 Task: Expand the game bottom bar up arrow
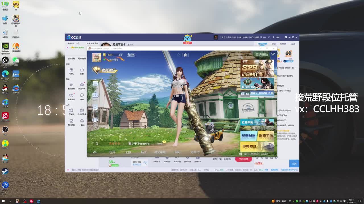pyautogui.click(x=95, y=152)
